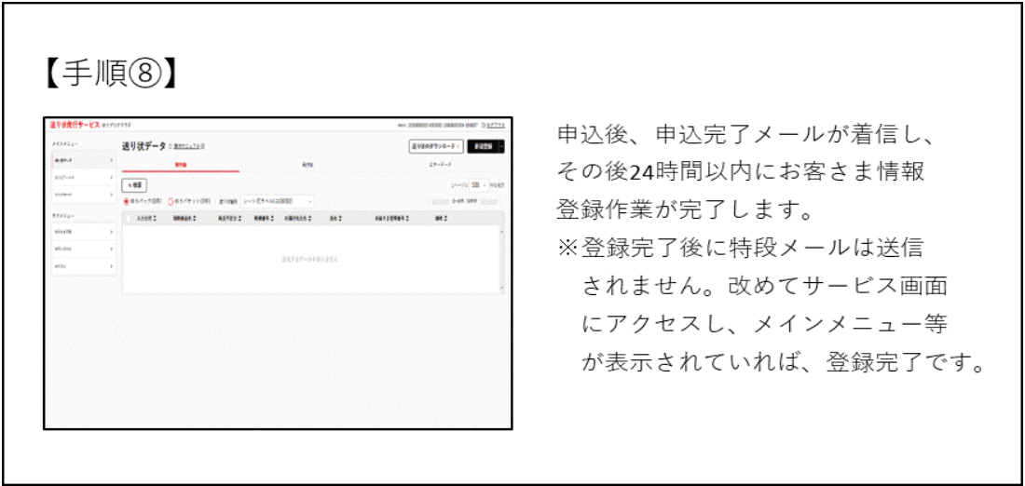Click the 【手順⑧】 heading text
Screen dimensions: 1025x486
click(x=110, y=74)
